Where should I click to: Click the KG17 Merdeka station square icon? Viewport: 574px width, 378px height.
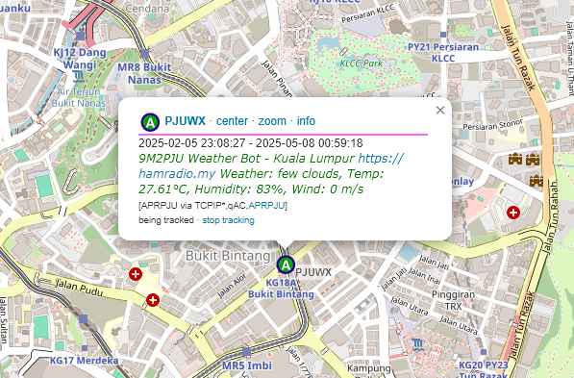point(85,348)
